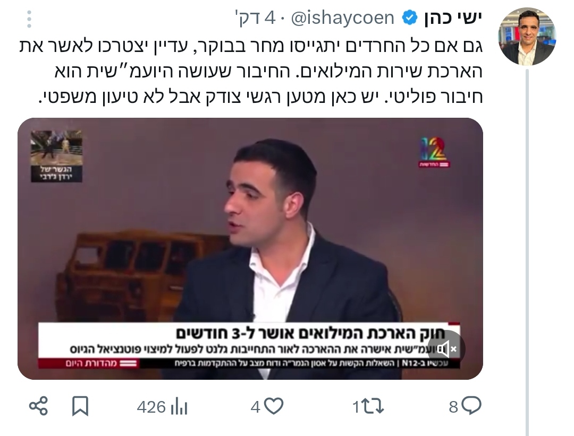Click the like count number 4
Viewport: 574px width, 436px height.
[x=256, y=407]
